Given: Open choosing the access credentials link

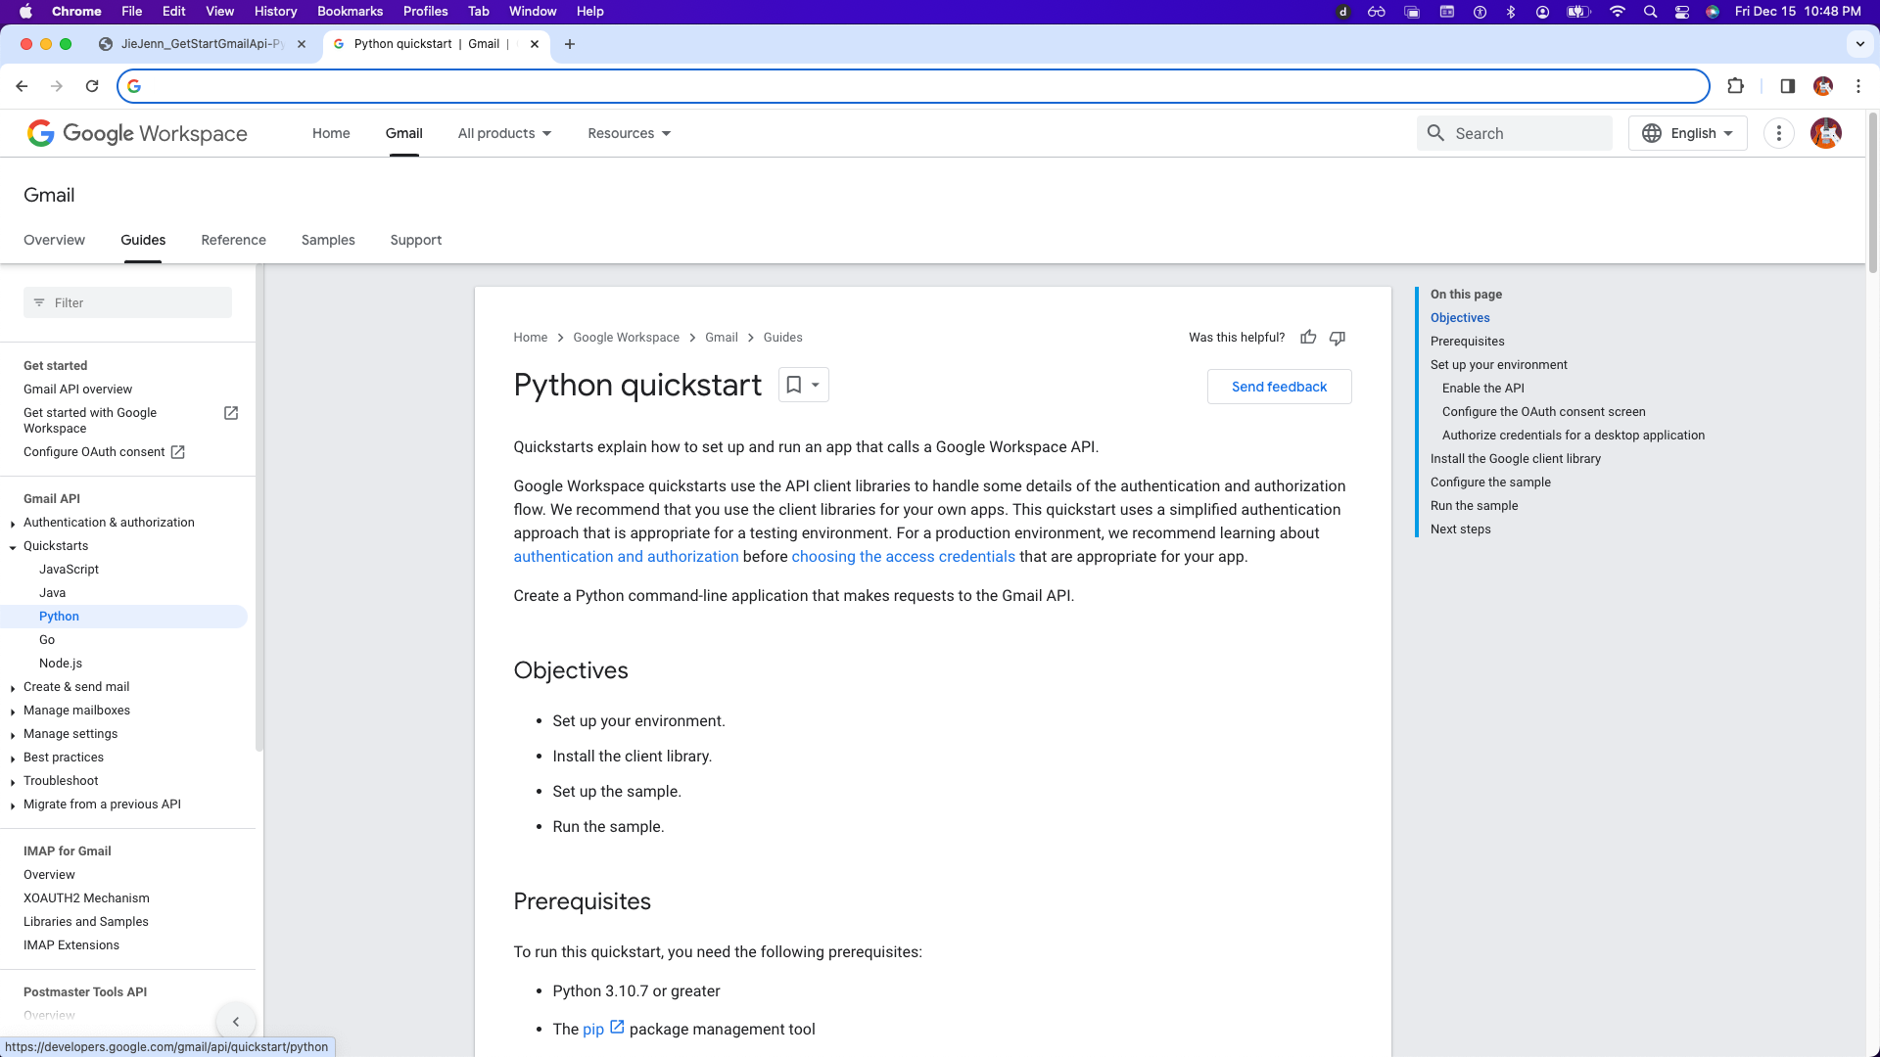Looking at the screenshot, I should [x=903, y=556].
